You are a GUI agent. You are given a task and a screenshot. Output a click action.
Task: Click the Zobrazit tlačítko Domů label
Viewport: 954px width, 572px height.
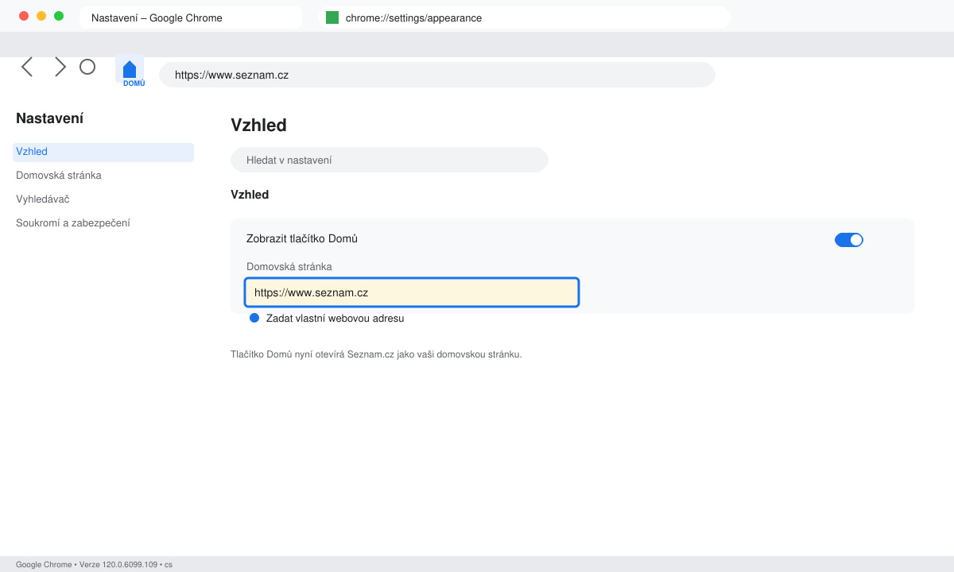click(x=302, y=238)
